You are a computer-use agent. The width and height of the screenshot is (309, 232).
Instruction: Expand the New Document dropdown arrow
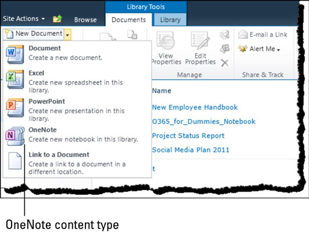tap(67, 35)
